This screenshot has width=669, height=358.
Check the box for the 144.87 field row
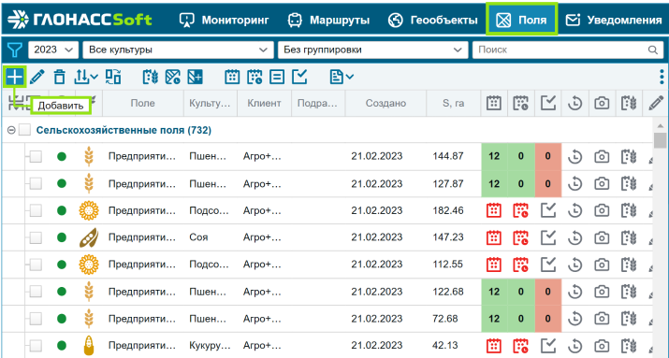click(x=36, y=156)
